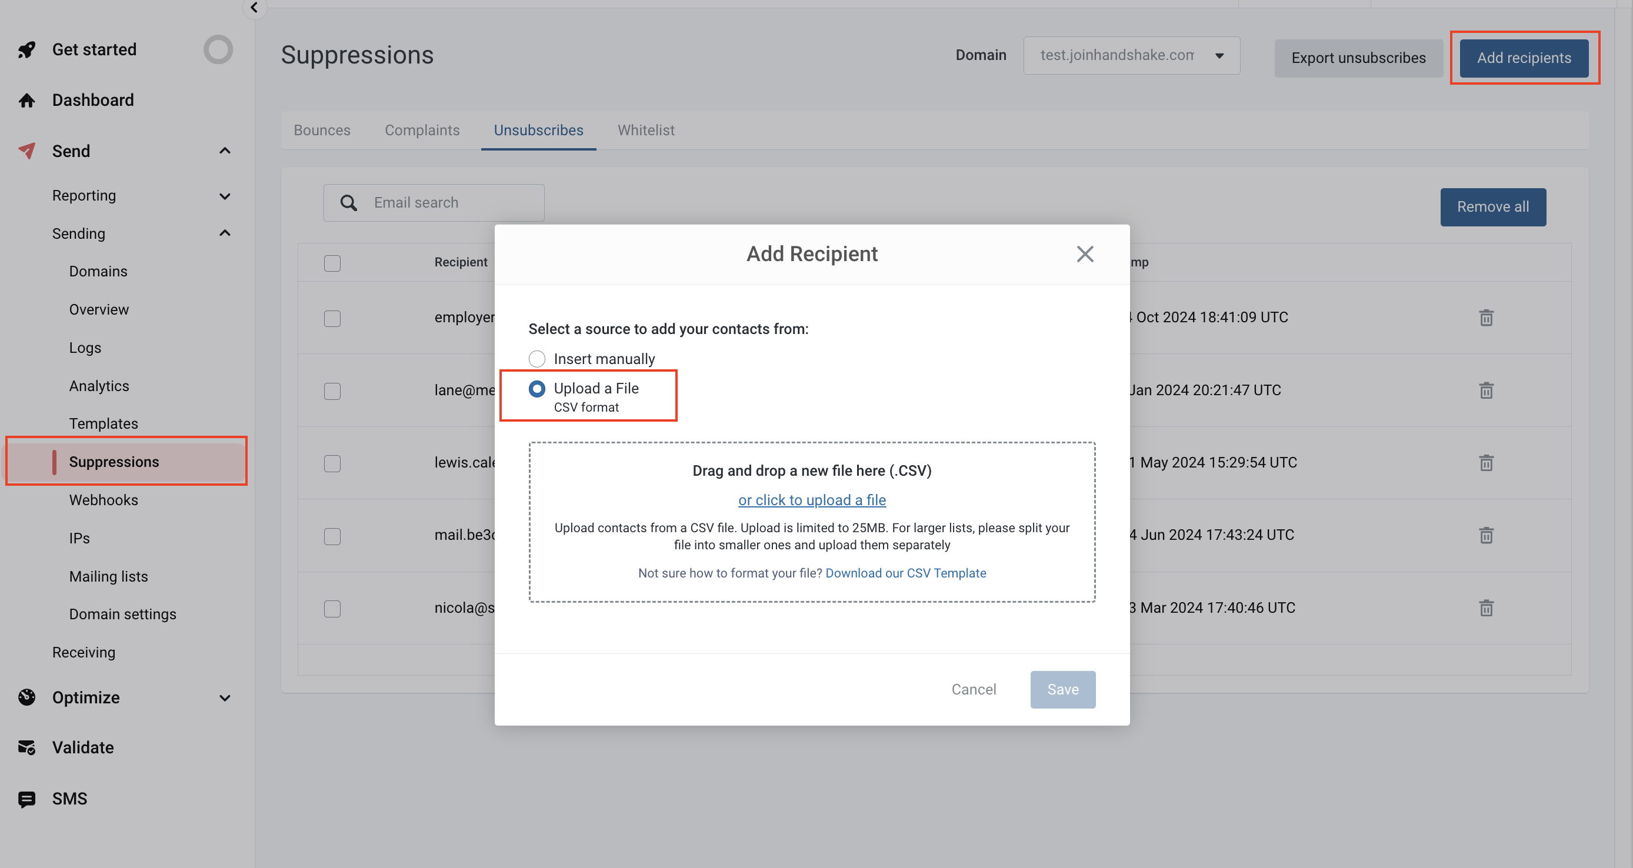
Task: Close the Add Recipient dialog with X
Action: [x=1085, y=254]
